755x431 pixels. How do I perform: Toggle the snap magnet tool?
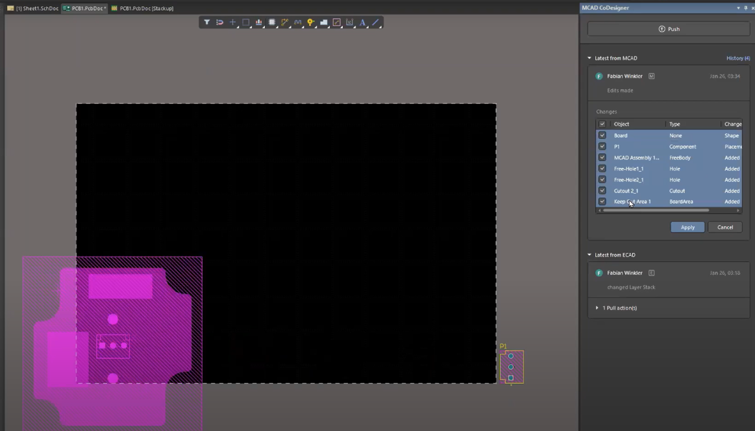pos(219,23)
